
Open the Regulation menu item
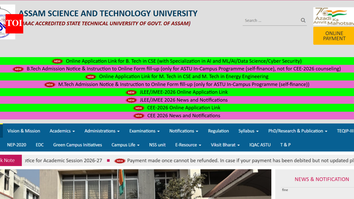218,131
